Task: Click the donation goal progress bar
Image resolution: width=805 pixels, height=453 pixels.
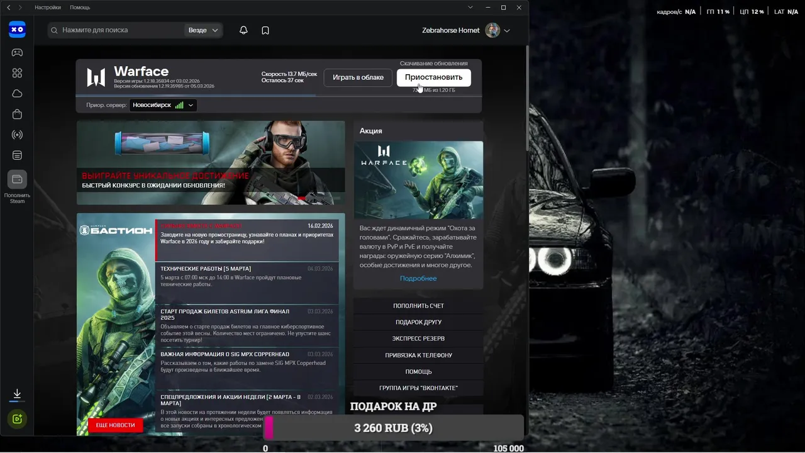Action: (394, 428)
